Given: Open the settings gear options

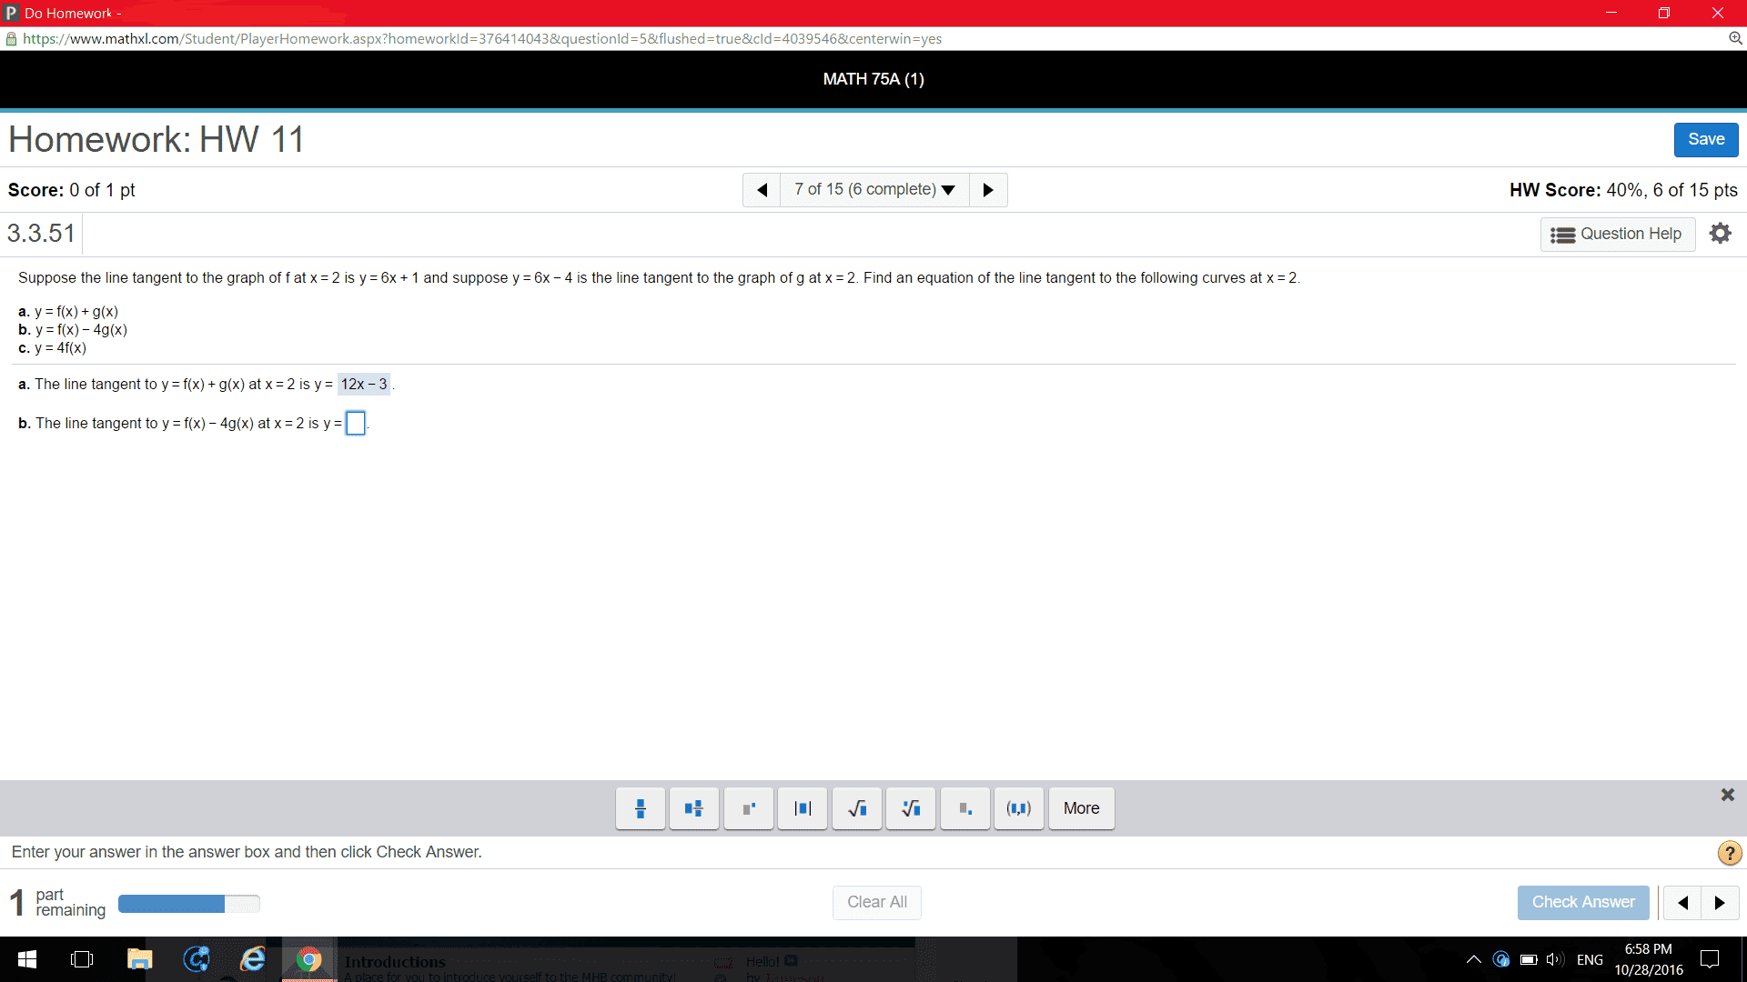Looking at the screenshot, I should click(1720, 234).
